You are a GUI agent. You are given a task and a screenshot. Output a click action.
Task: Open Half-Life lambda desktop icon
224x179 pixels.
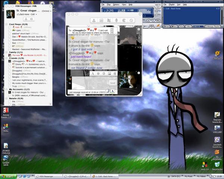pos(217,55)
